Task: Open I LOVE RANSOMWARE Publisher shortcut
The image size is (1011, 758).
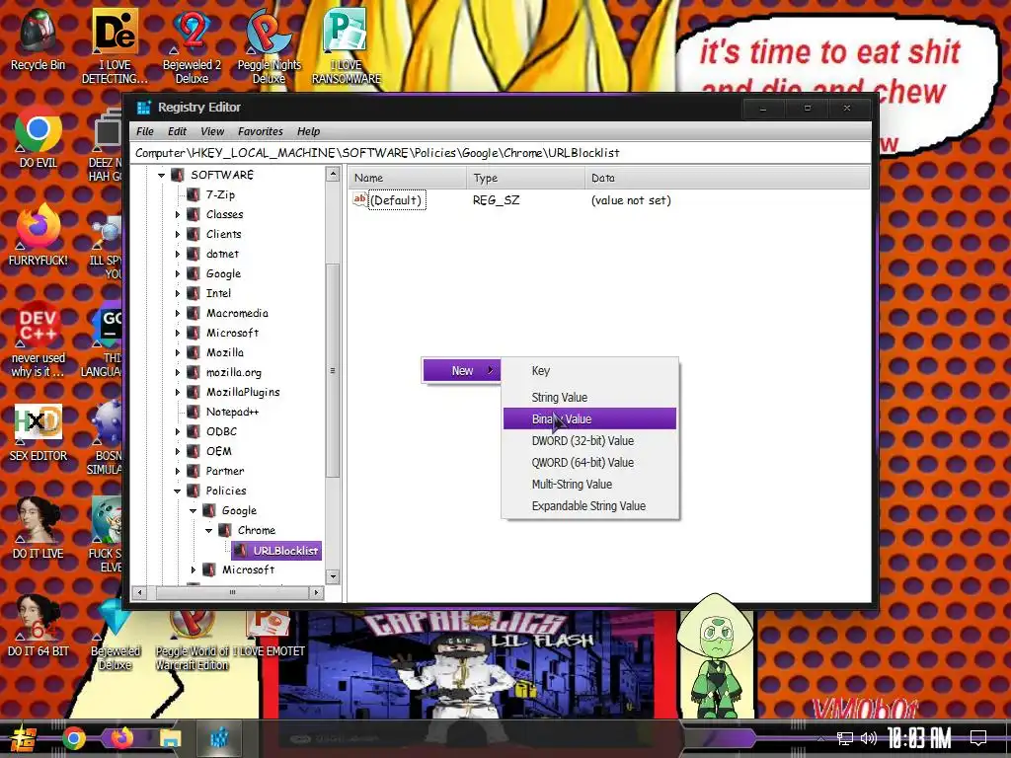Action: (347, 45)
